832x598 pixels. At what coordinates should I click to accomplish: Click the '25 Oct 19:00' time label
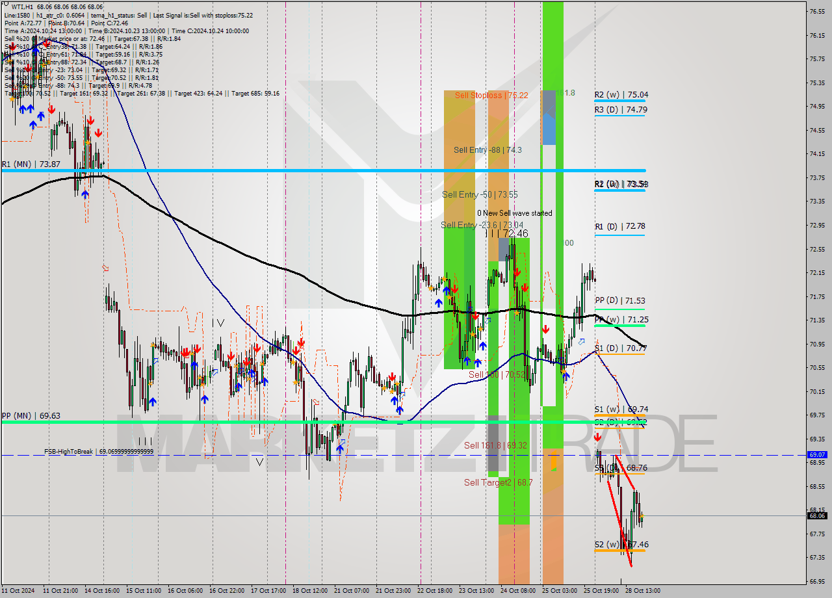pyautogui.click(x=601, y=591)
